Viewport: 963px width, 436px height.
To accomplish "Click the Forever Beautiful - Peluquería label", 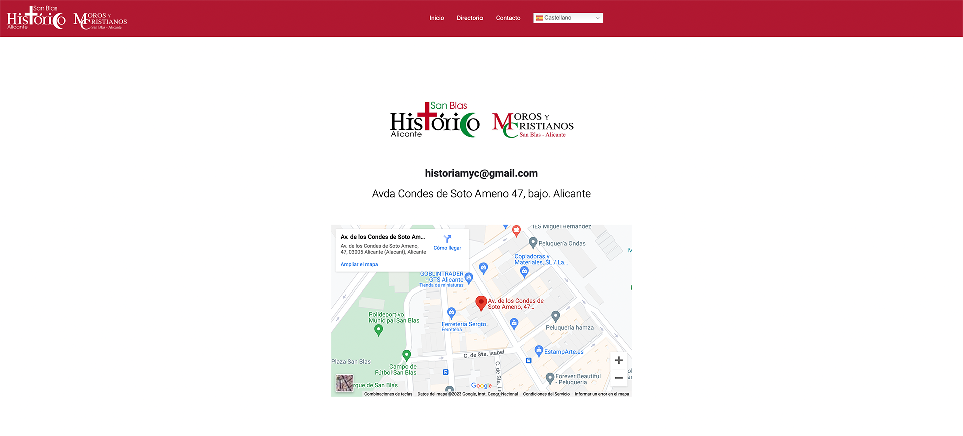I will (x=578, y=379).
